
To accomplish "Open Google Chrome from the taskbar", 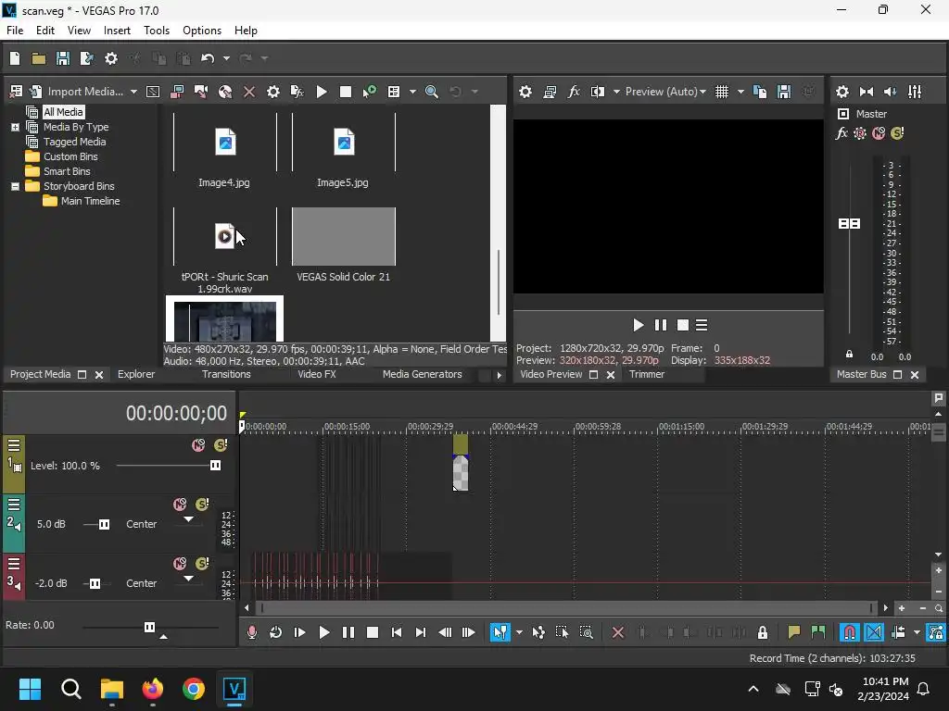I will (x=194, y=689).
